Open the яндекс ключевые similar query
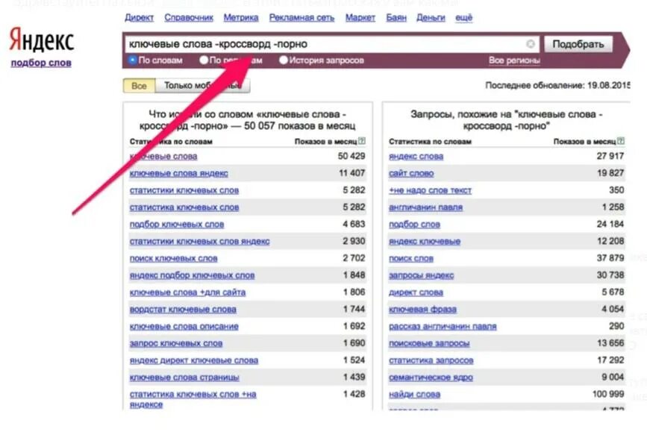 pyautogui.click(x=424, y=242)
